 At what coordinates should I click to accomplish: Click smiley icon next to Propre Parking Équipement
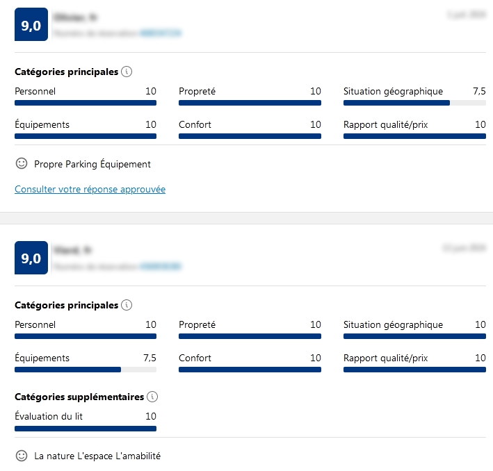[x=22, y=164]
